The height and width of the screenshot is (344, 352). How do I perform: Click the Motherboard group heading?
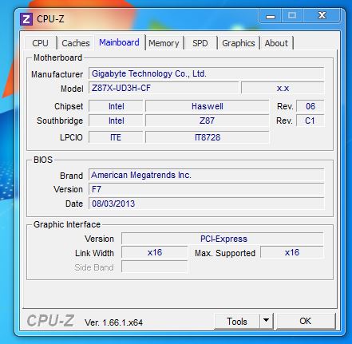(x=57, y=57)
